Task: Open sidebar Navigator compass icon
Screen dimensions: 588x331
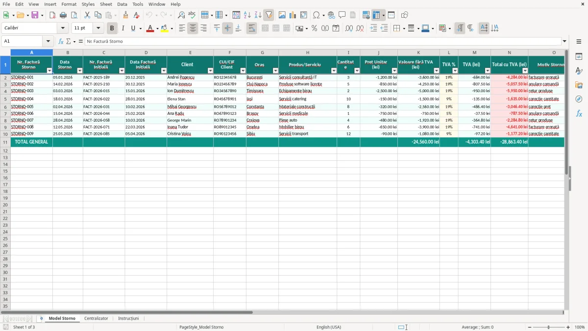Action: (x=579, y=99)
